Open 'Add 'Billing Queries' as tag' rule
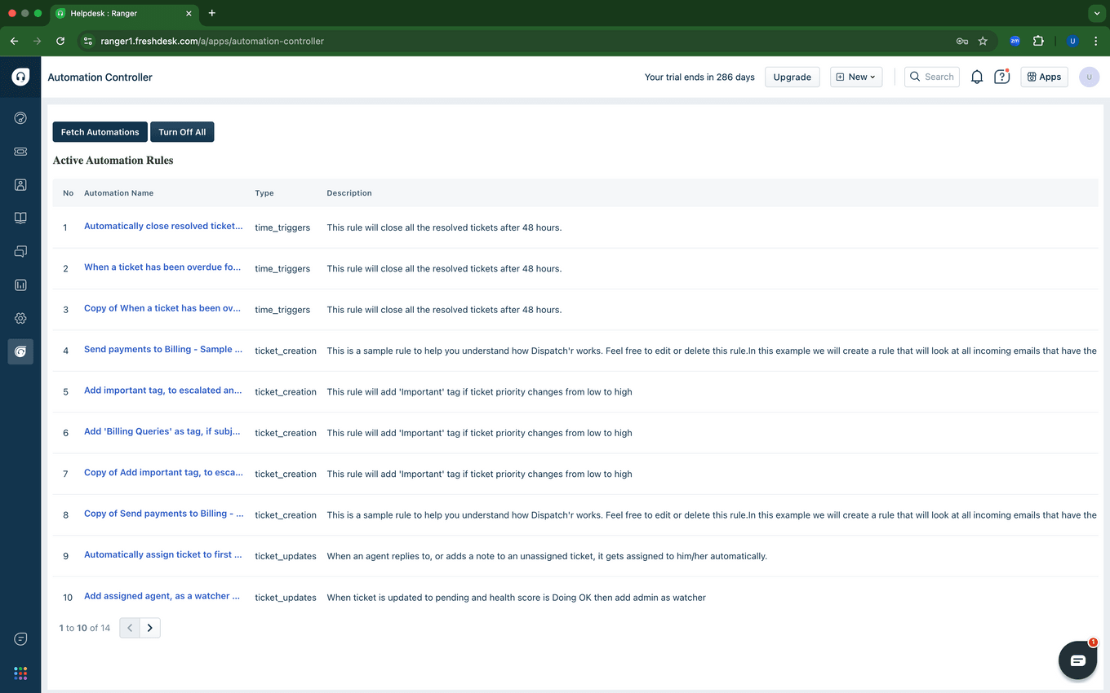1110x693 pixels. (162, 431)
